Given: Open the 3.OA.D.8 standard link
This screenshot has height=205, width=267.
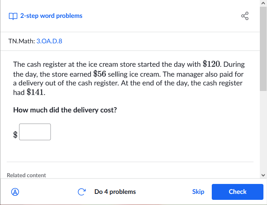Looking at the screenshot, I should tap(49, 41).
